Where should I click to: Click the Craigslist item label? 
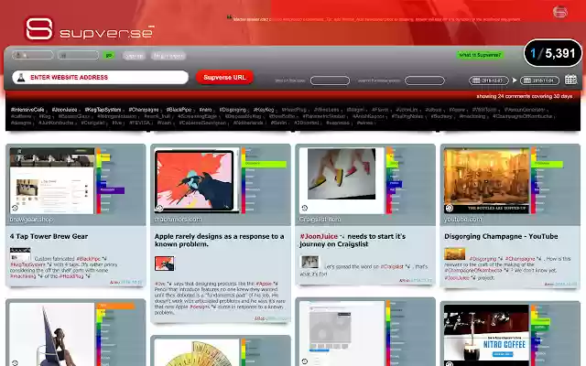pyautogui.click(x=320, y=220)
